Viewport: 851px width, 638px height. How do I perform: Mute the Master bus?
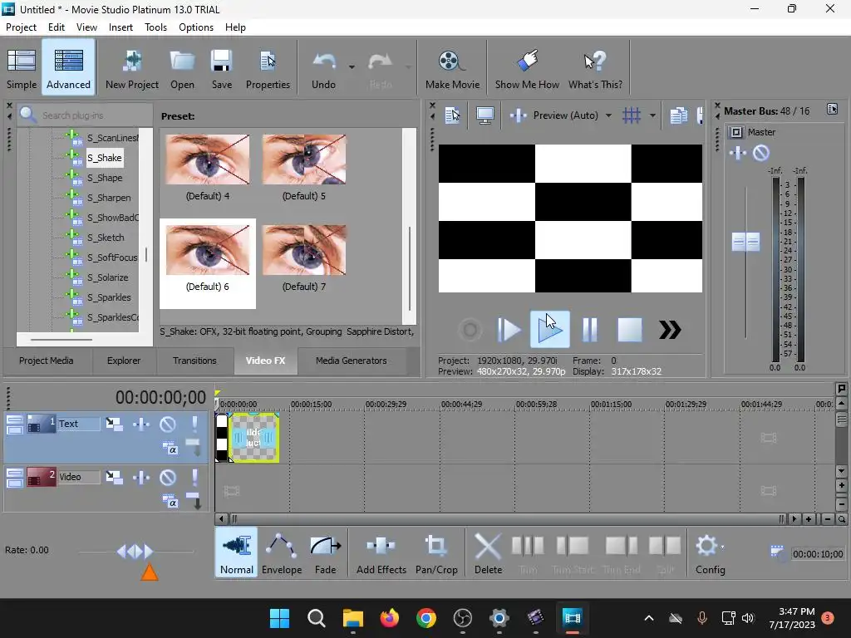[x=761, y=153]
